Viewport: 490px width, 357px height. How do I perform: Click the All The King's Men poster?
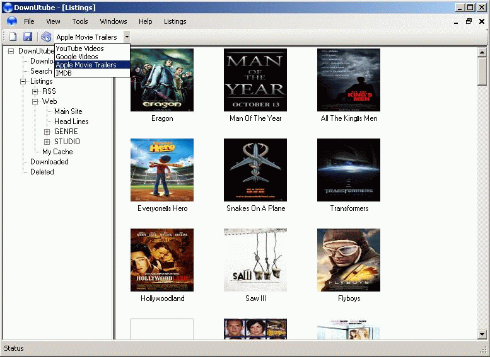(349, 80)
